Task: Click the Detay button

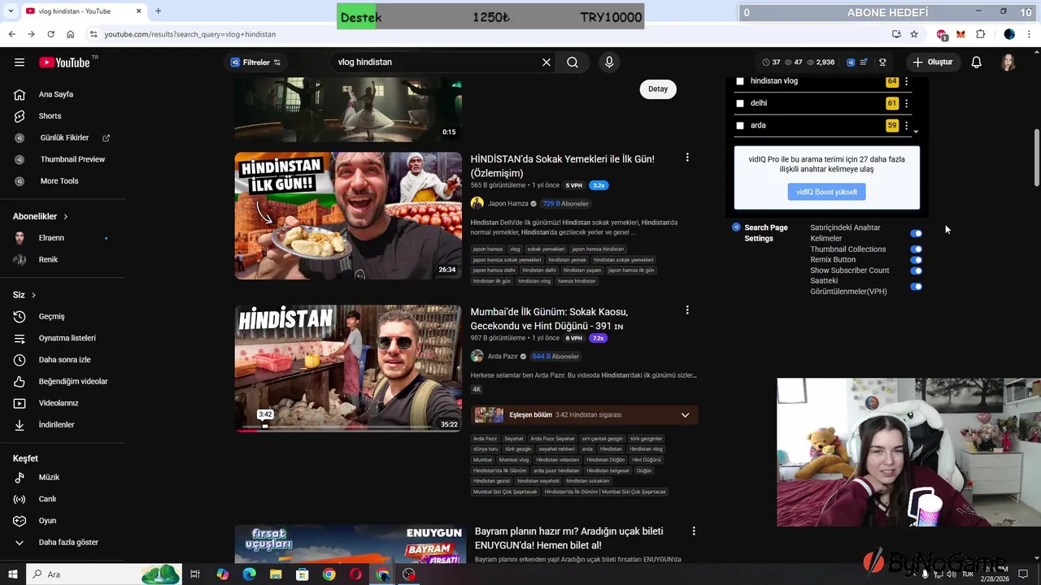Action: point(658,89)
